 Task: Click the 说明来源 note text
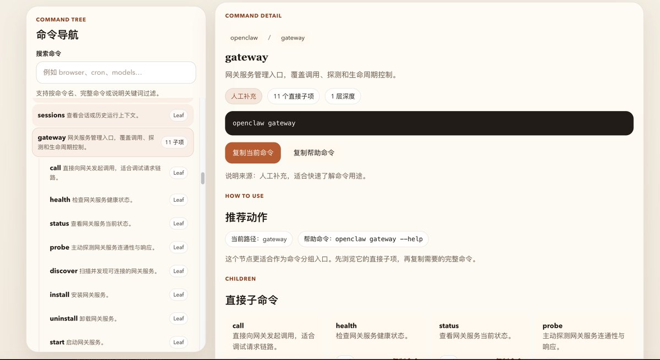(296, 176)
